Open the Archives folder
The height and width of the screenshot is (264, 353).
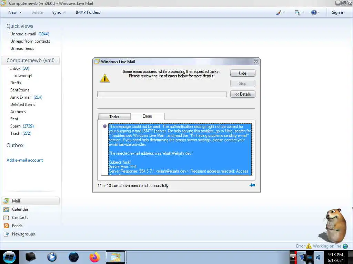tap(18, 112)
